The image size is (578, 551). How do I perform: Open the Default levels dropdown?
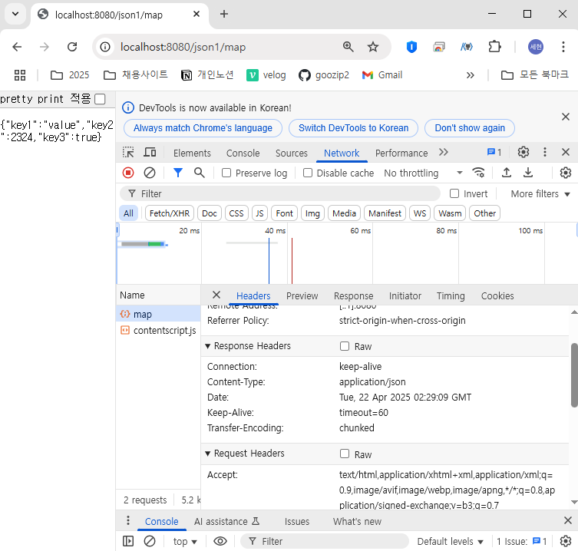pos(450,542)
